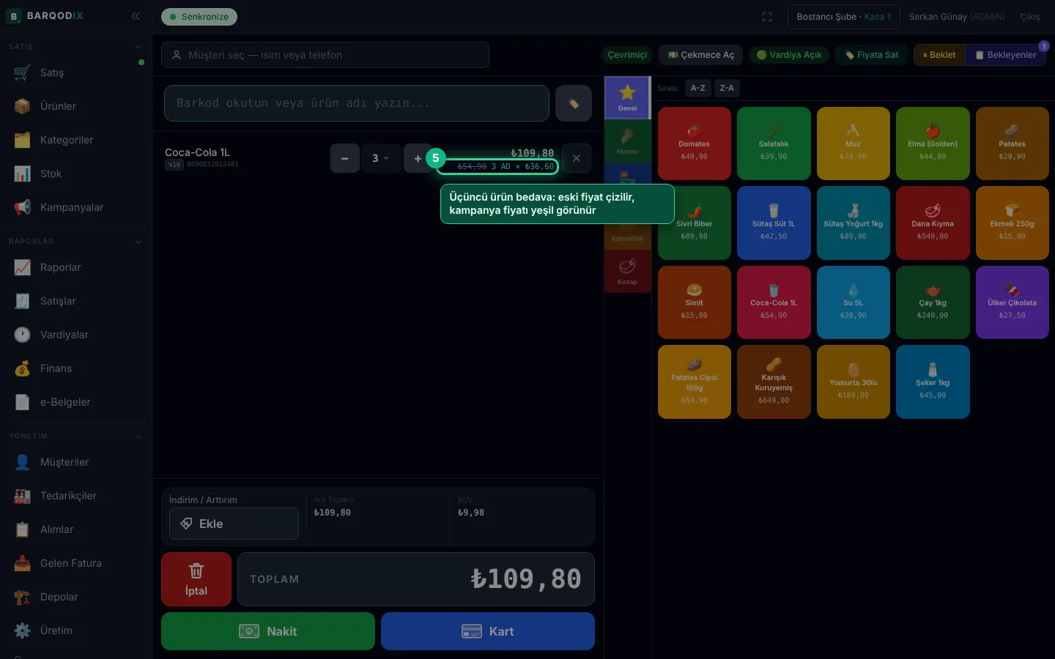
Task: Click the Finans money bag icon
Action: point(23,368)
